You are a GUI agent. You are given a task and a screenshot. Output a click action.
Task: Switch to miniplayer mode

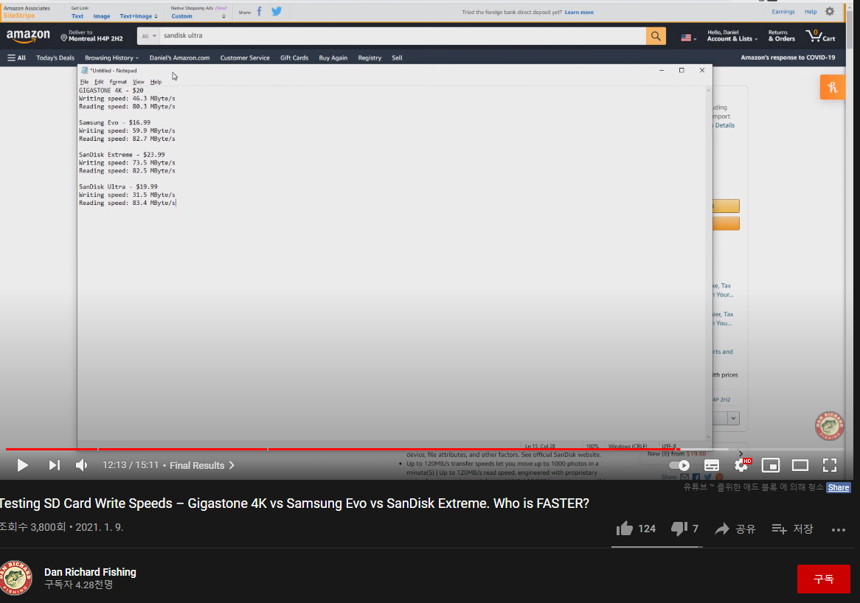pyautogui.click(x=771, y=465)
